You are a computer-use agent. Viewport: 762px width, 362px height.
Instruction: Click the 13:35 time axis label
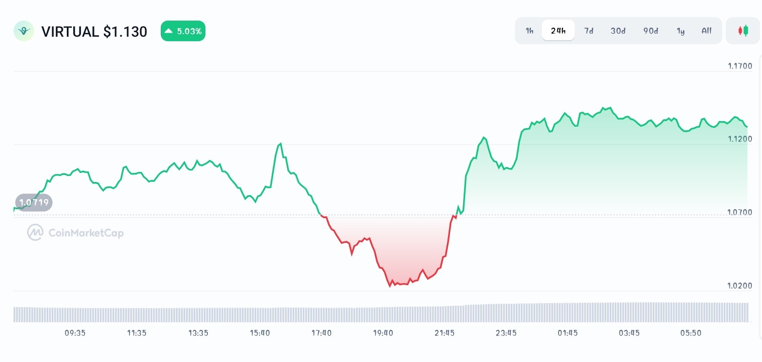click(x=198, y=333)
